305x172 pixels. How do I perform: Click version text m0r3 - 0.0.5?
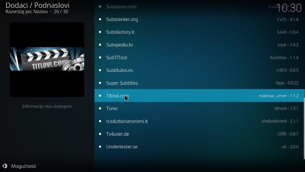[x=287, y=70]
